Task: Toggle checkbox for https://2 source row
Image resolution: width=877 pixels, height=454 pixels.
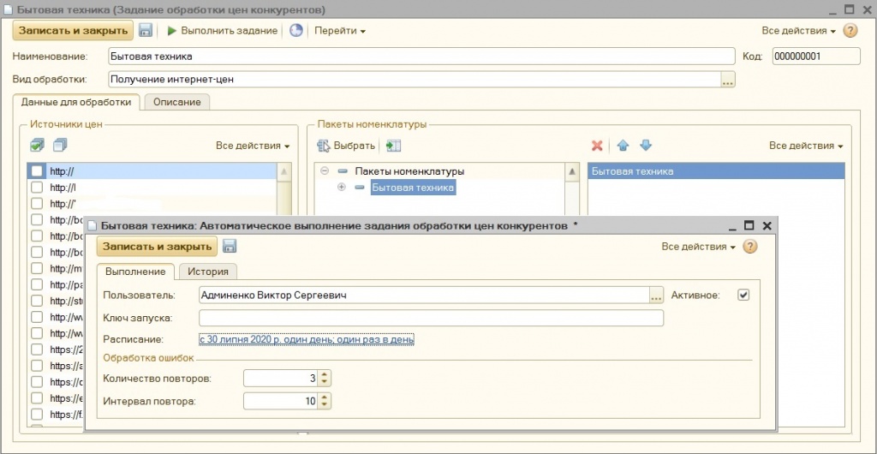Action: coord(37,349)
